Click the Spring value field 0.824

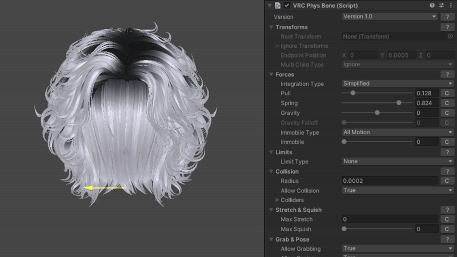pyautogui.click(x=427, y=103)
